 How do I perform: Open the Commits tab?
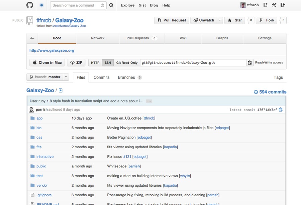pos(101,77)
